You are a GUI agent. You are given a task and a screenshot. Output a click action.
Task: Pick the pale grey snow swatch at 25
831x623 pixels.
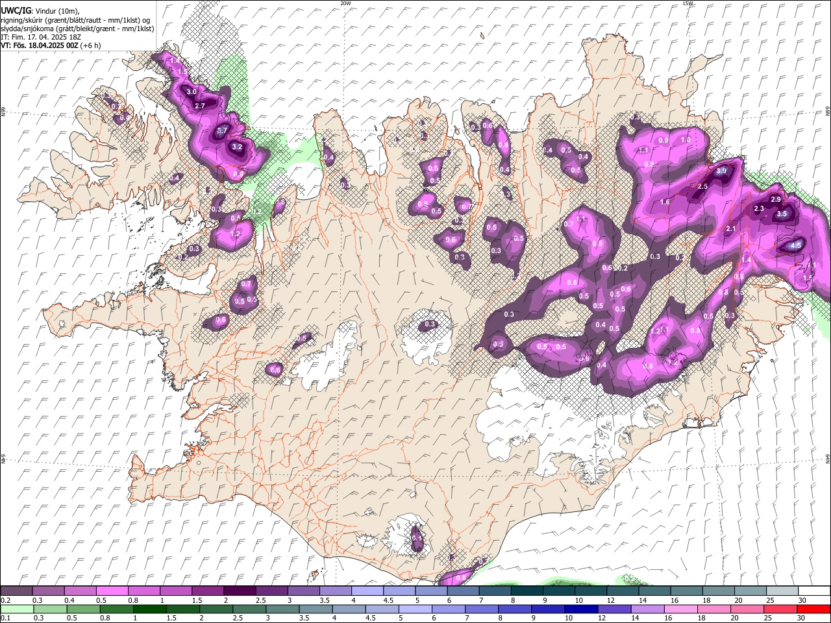(x=782, y=591)
